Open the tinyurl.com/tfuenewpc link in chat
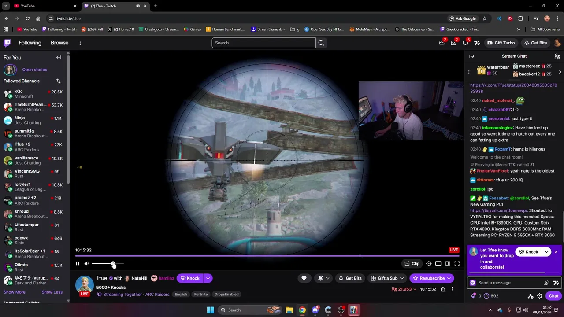Image resolution: width=564 pixels, height=317 pixels. (x=499, y=210)
